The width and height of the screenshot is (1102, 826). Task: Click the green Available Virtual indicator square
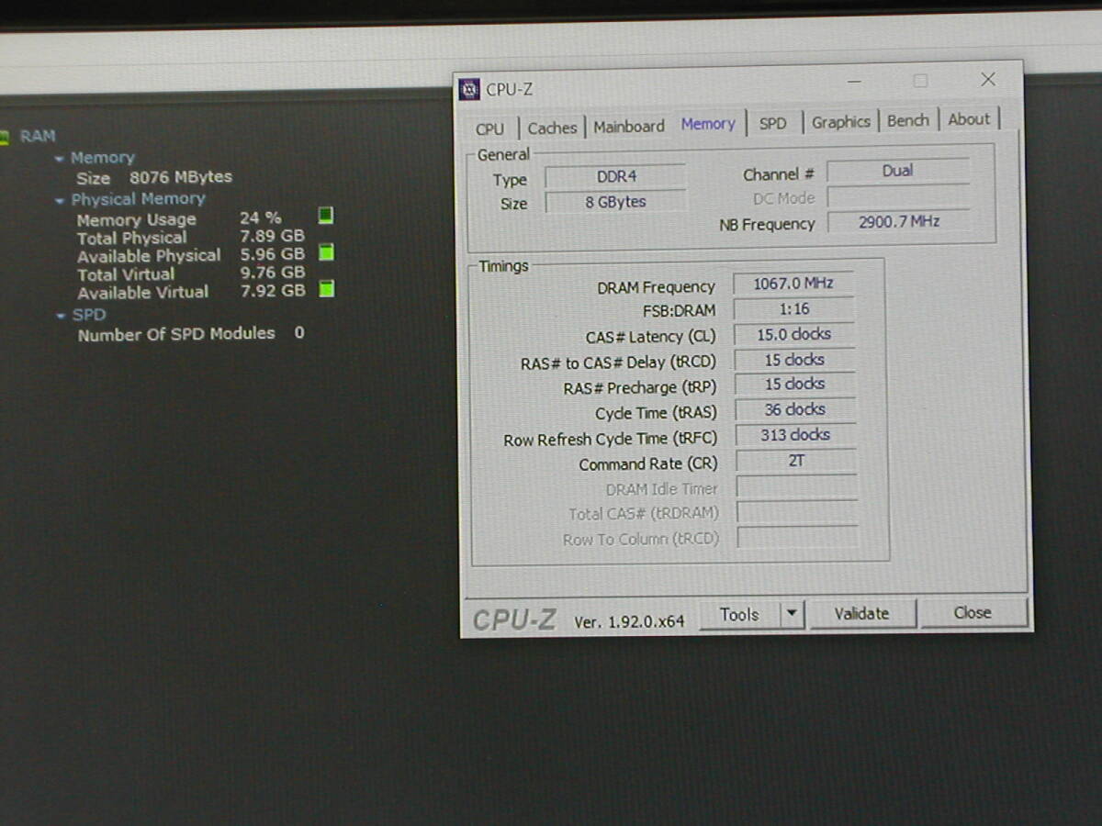[x=326, y=289]
